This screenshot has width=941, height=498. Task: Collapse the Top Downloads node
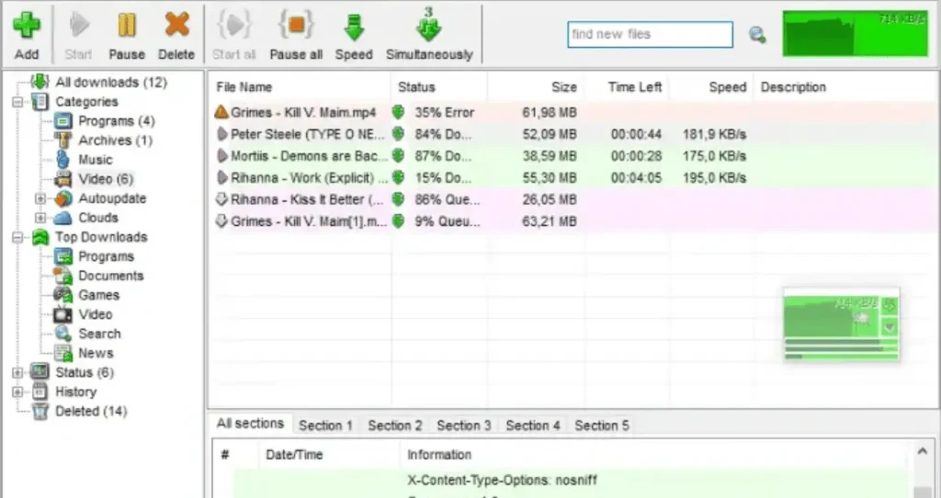click(17, 238)
